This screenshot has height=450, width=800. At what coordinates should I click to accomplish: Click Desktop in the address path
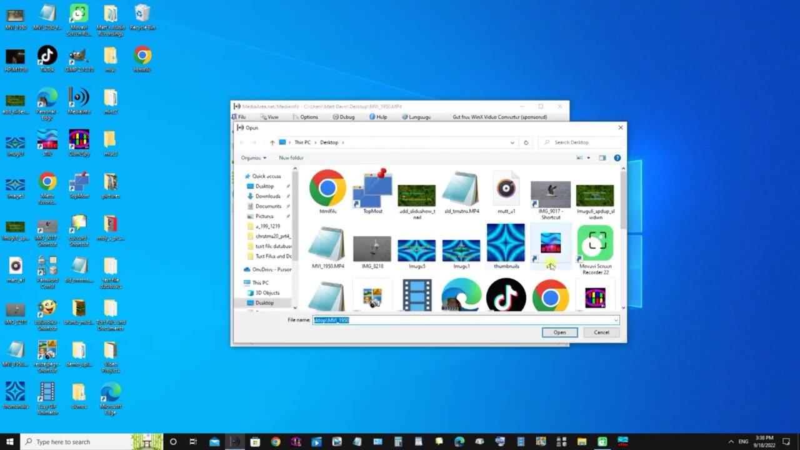click(329, 142)
